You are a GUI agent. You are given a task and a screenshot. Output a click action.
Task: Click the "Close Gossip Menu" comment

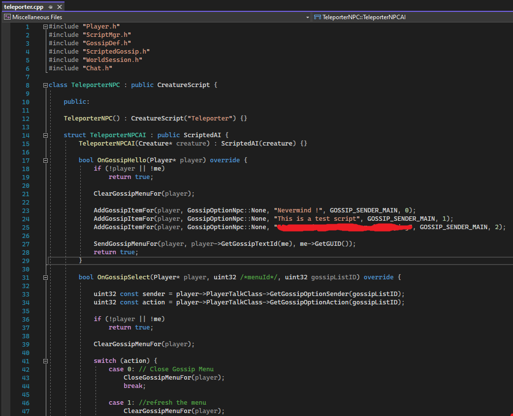[x=182, y=369]
